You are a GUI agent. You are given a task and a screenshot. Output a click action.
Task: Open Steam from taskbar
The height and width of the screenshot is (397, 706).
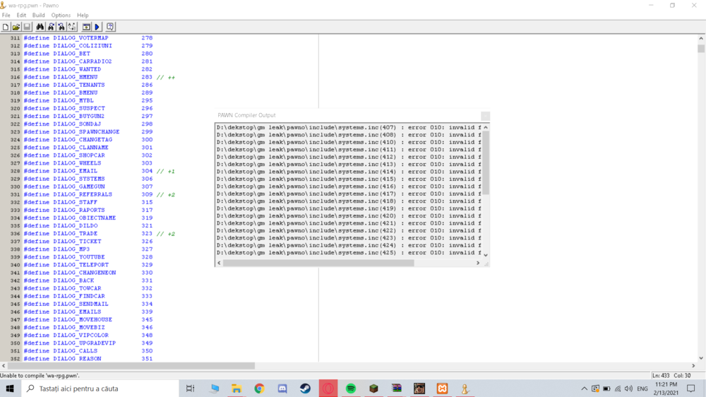[x=305, y=389]
